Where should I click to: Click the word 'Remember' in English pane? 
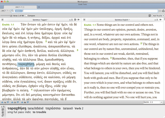point(119,58)
